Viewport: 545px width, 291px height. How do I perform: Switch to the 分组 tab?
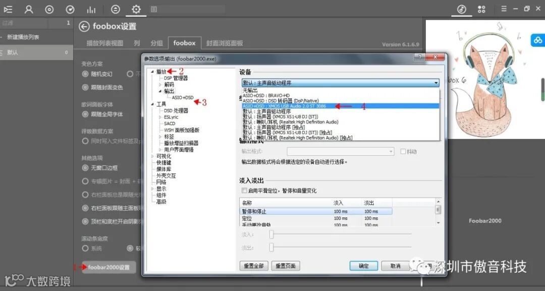pyautogui.click(x=157, y=43)
